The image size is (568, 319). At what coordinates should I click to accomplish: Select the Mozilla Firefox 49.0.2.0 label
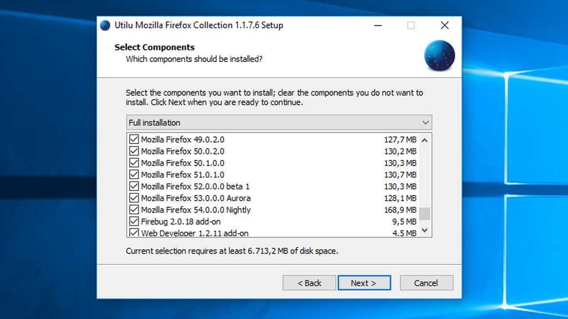182,140
